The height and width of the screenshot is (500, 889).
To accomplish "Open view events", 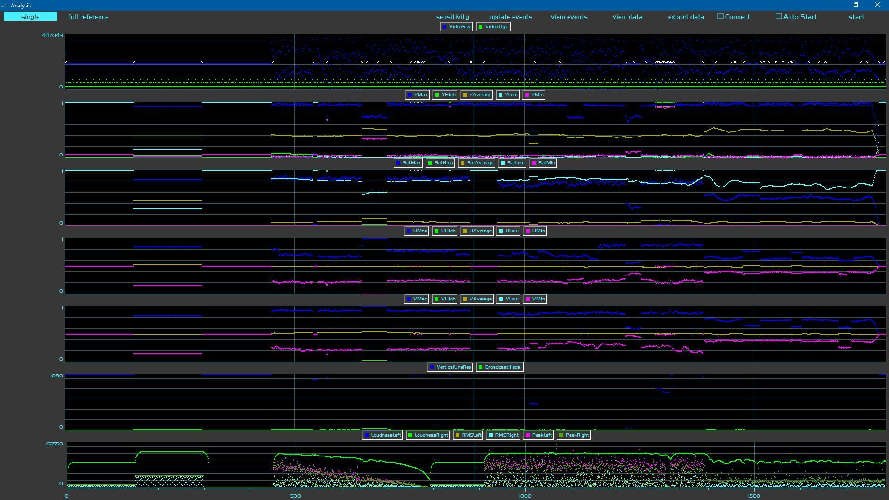I will [569, 17].
